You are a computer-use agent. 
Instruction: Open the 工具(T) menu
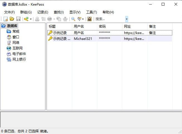tap(91, 12)
